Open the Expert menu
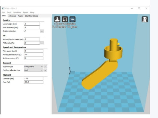 25,13
